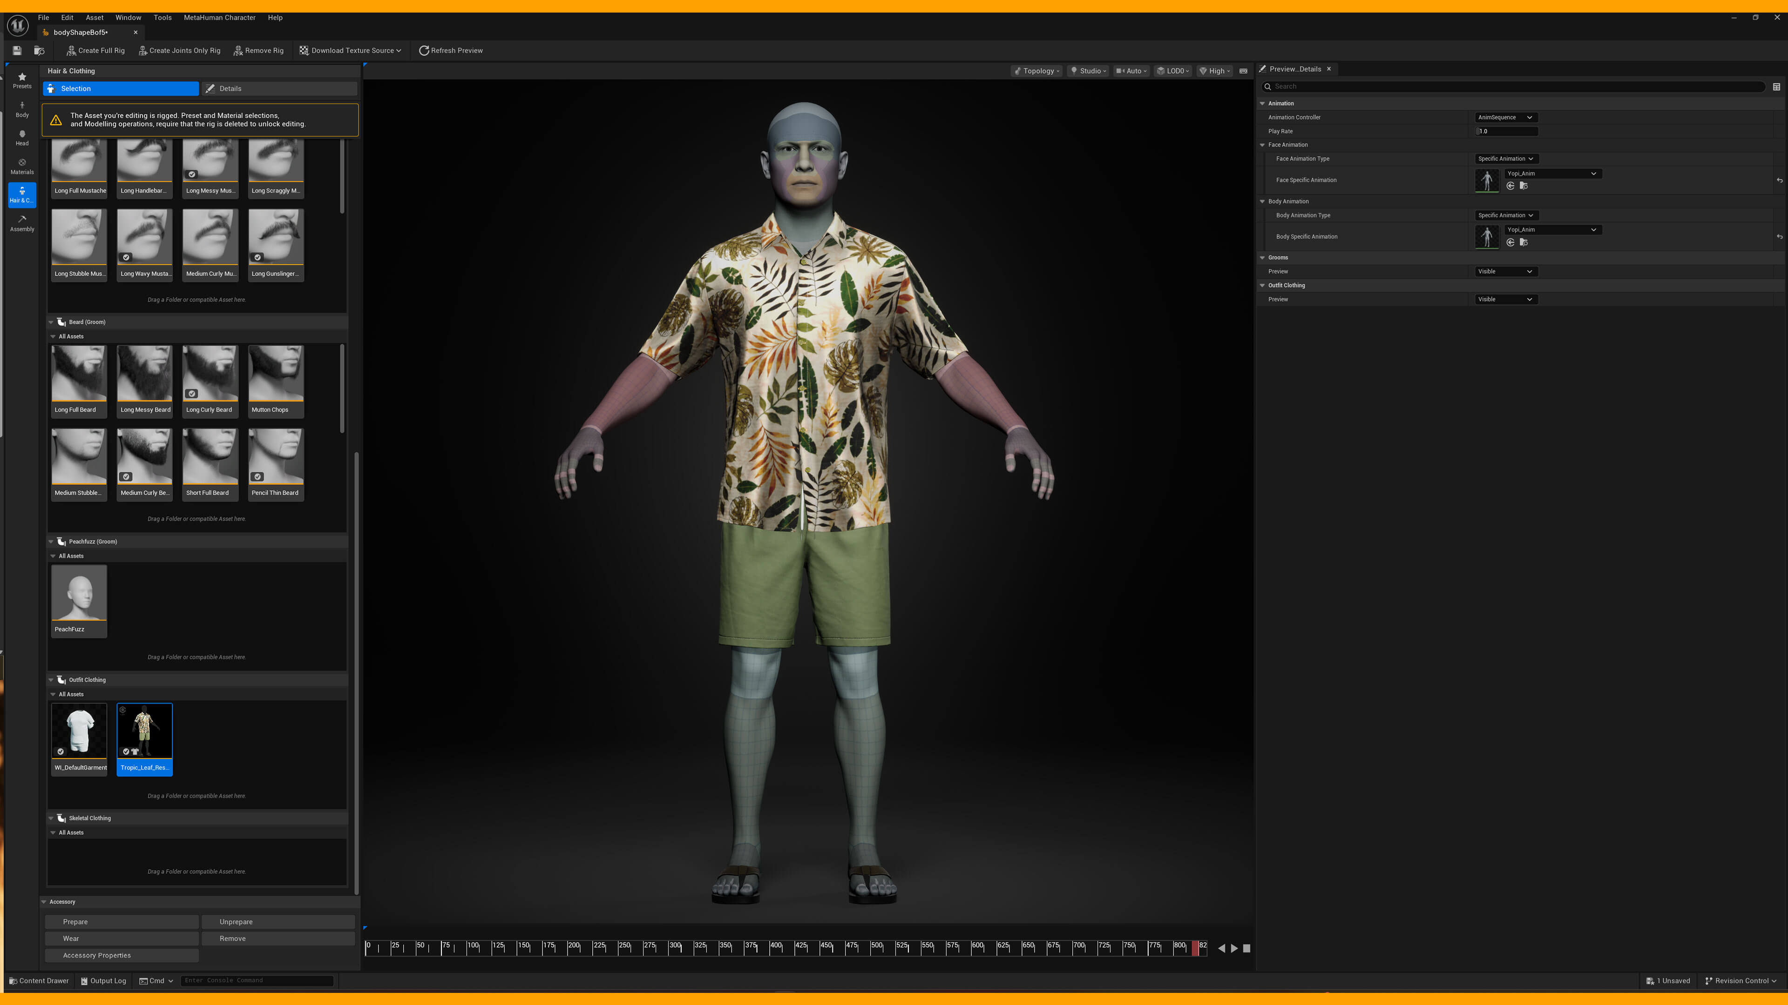Open the Topology viewport dropdown
Viewport: 1788px width, 1005px height.
(1038, 71)
